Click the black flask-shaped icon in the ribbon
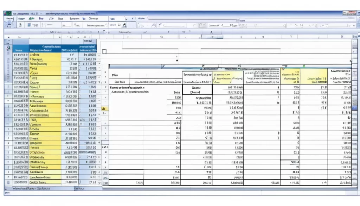Viewport: 360px width, 206px height. (125, 25)
